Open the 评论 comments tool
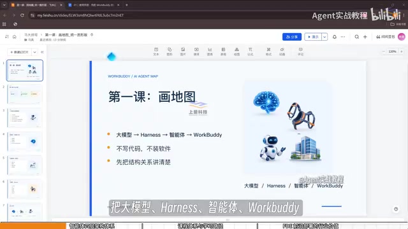The image size is (408, 229). 300,52
